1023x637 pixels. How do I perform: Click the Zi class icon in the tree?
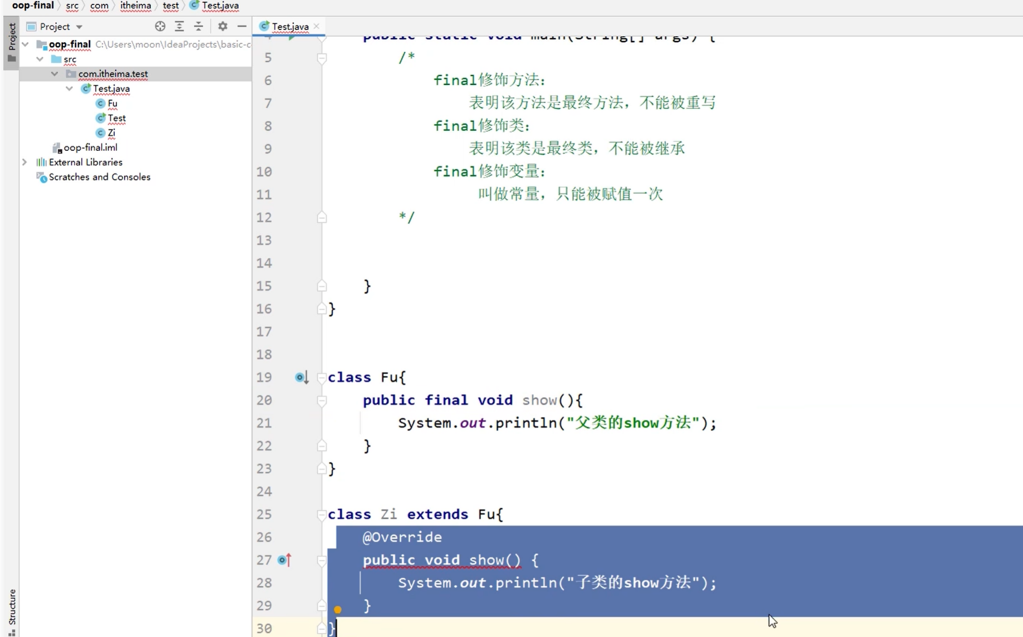[x=101, y=133]
